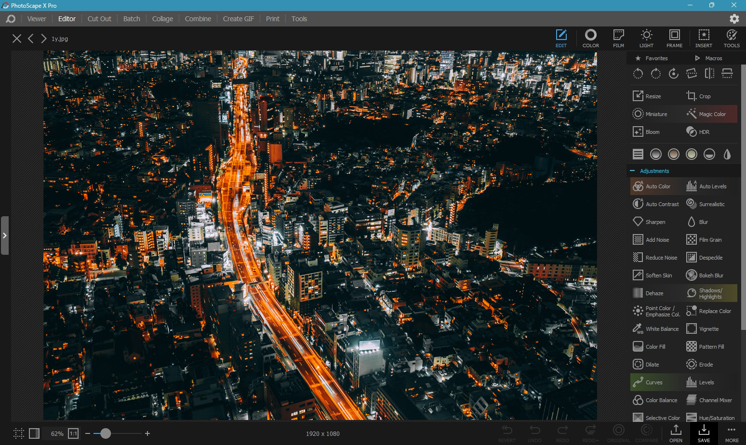Expand the left side panel arrow
746x445 pixels.
click(x=4, y=236)
